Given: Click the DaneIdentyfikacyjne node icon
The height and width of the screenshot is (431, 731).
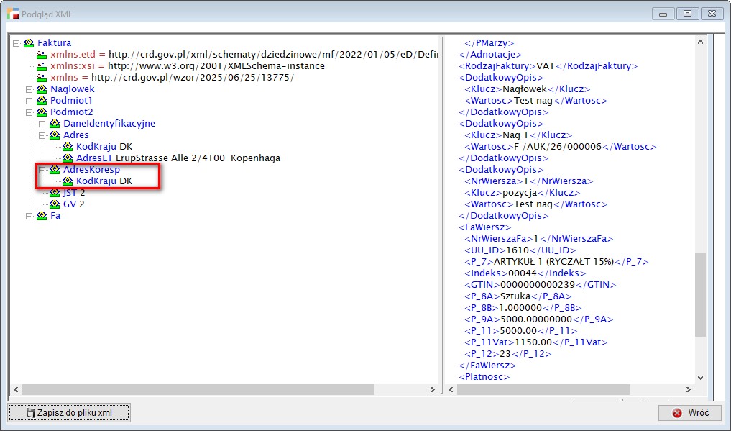Looking at the screenshot, I should pyautogui.click(x=55, y=124).
